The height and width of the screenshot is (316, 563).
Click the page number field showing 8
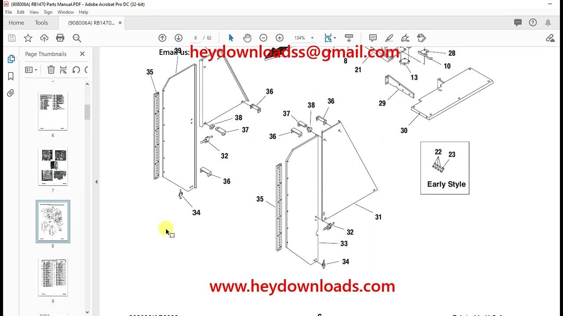(195, 38)
